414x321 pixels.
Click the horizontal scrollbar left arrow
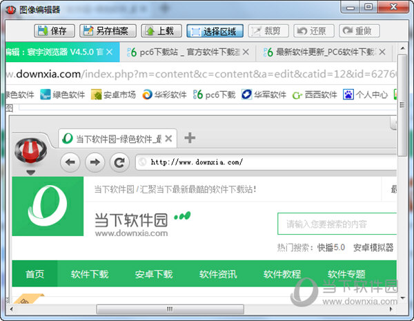11,309
